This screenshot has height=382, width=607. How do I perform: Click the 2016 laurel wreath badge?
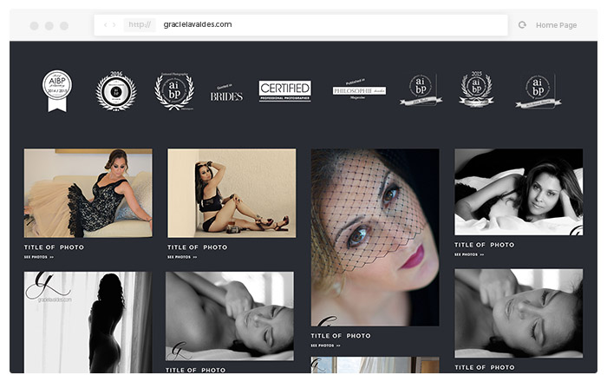116,91
